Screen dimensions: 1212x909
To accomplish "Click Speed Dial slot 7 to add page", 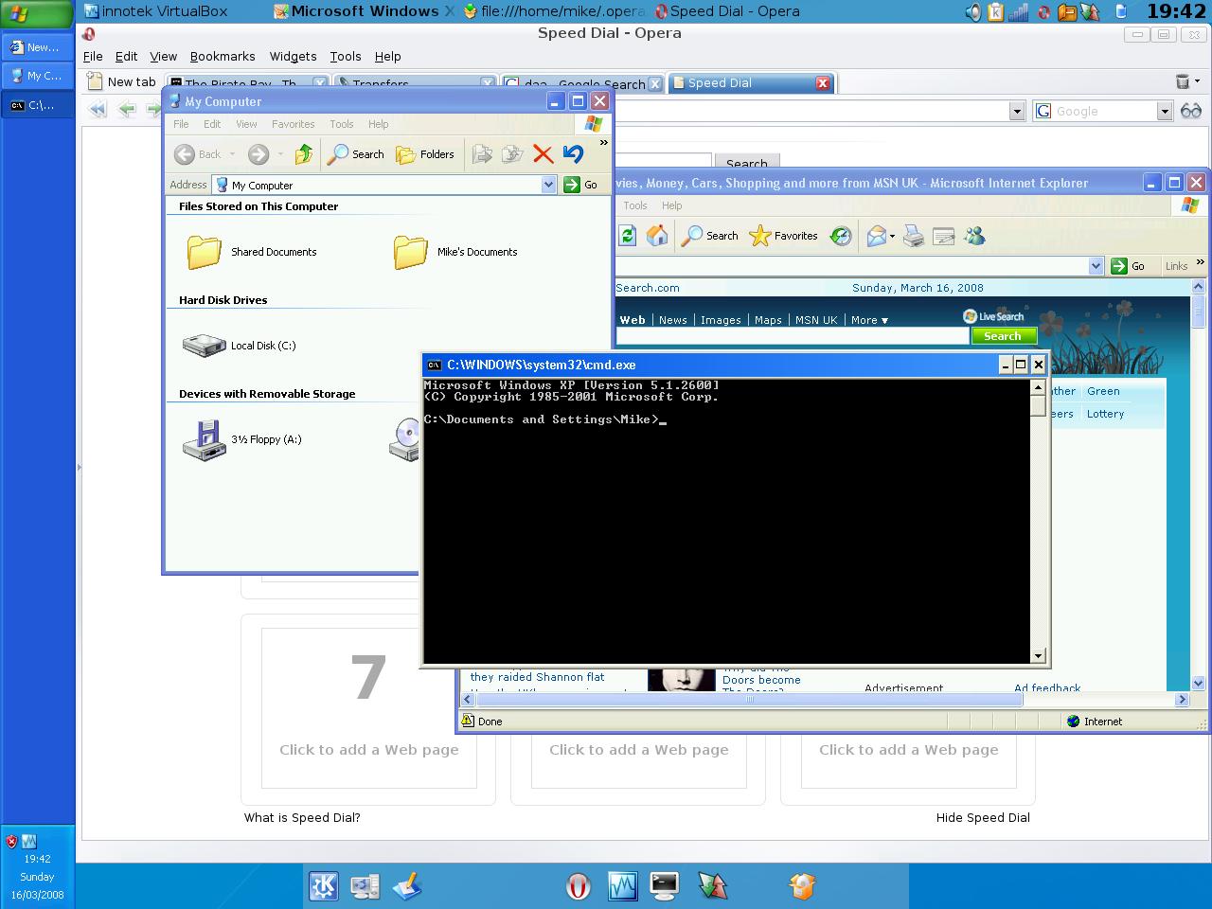I will tap(369, 707).
